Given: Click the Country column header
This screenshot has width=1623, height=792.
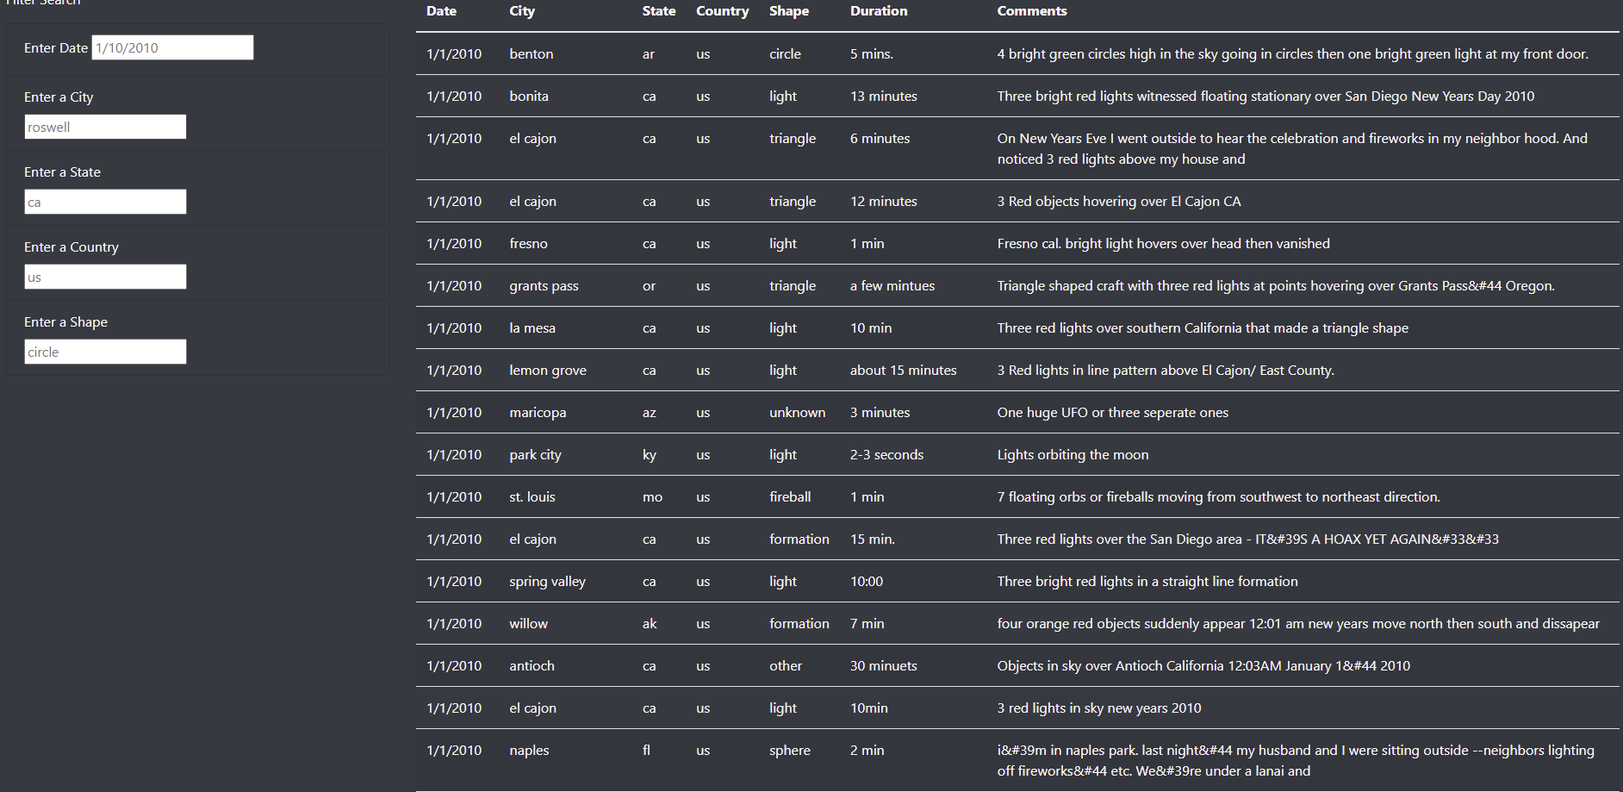Looking at the screenshot, I should tap(722, 11).
